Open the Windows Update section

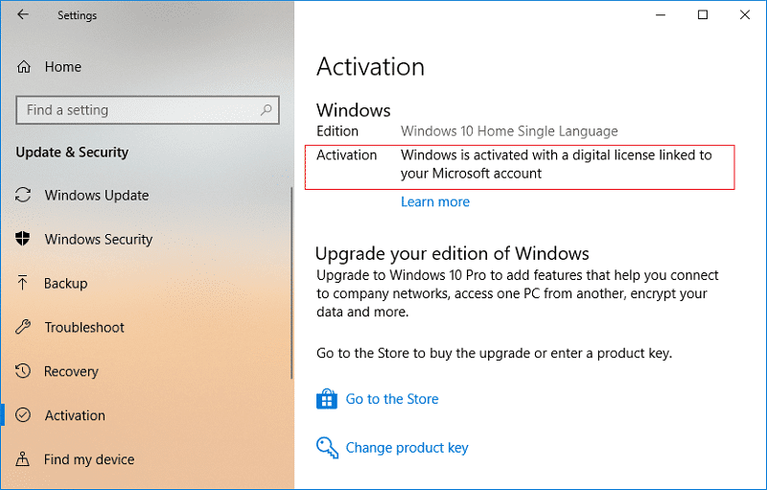coord(97,196)
